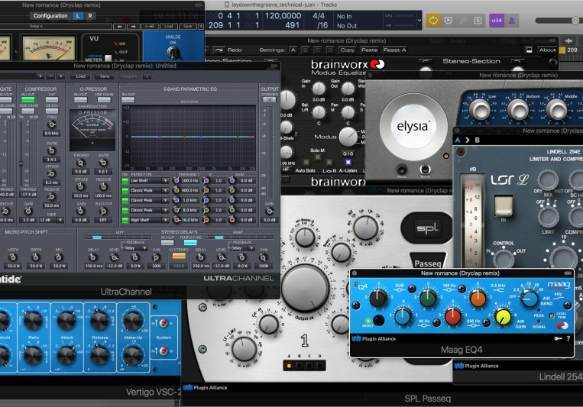Toggle the brainworx A-Listen blue button
Screen dimensions: 583x407
(348, 162)
